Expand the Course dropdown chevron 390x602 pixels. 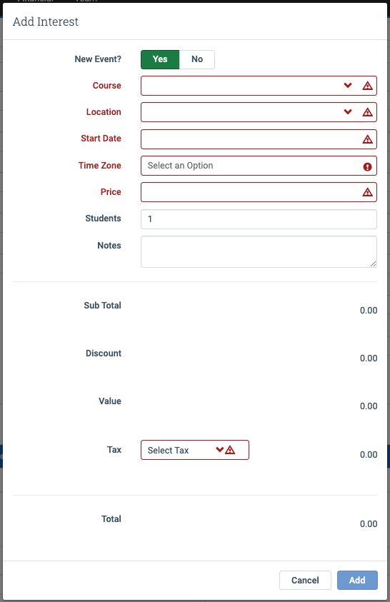coord(348,85)
